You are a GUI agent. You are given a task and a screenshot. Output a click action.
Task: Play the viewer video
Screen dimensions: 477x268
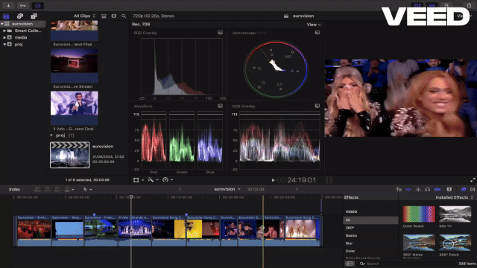click(x=273, y=180)
